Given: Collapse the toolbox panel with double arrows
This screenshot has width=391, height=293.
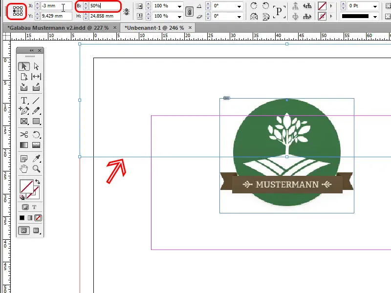Looking at the screenshot, I should 31,51.
